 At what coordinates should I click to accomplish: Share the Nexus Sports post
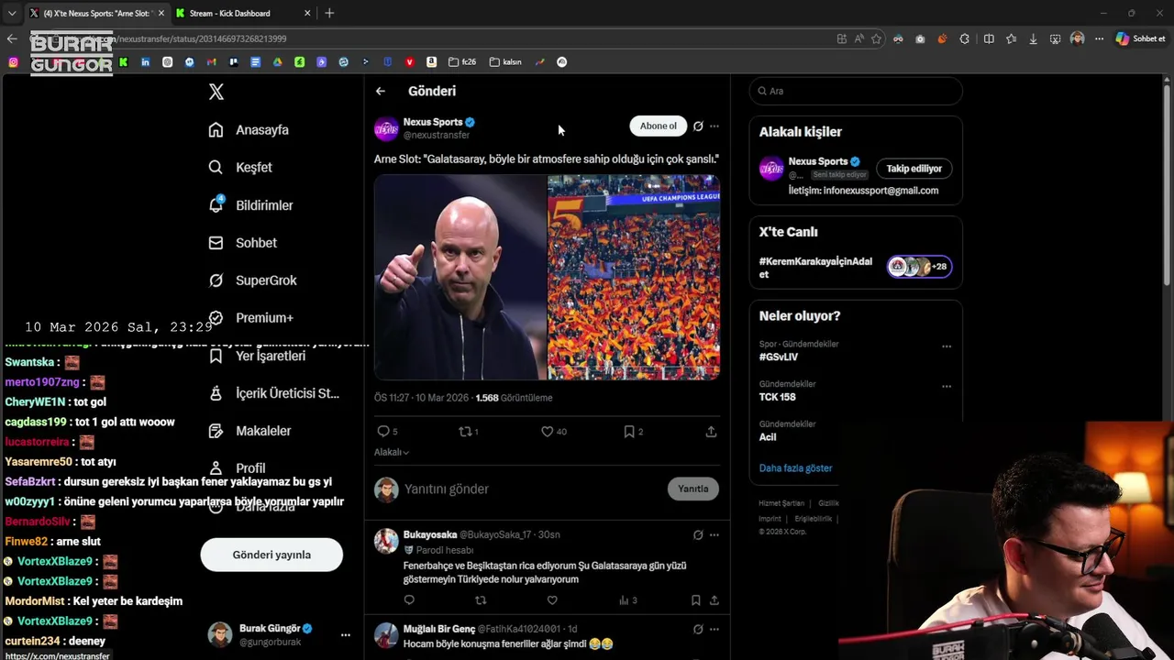point(711,432)
